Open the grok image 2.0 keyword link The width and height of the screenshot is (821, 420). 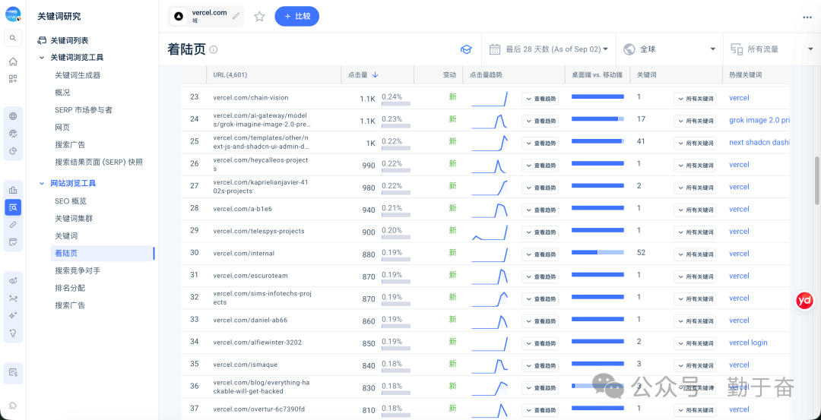pyautogui.click(x=759, y=120)
